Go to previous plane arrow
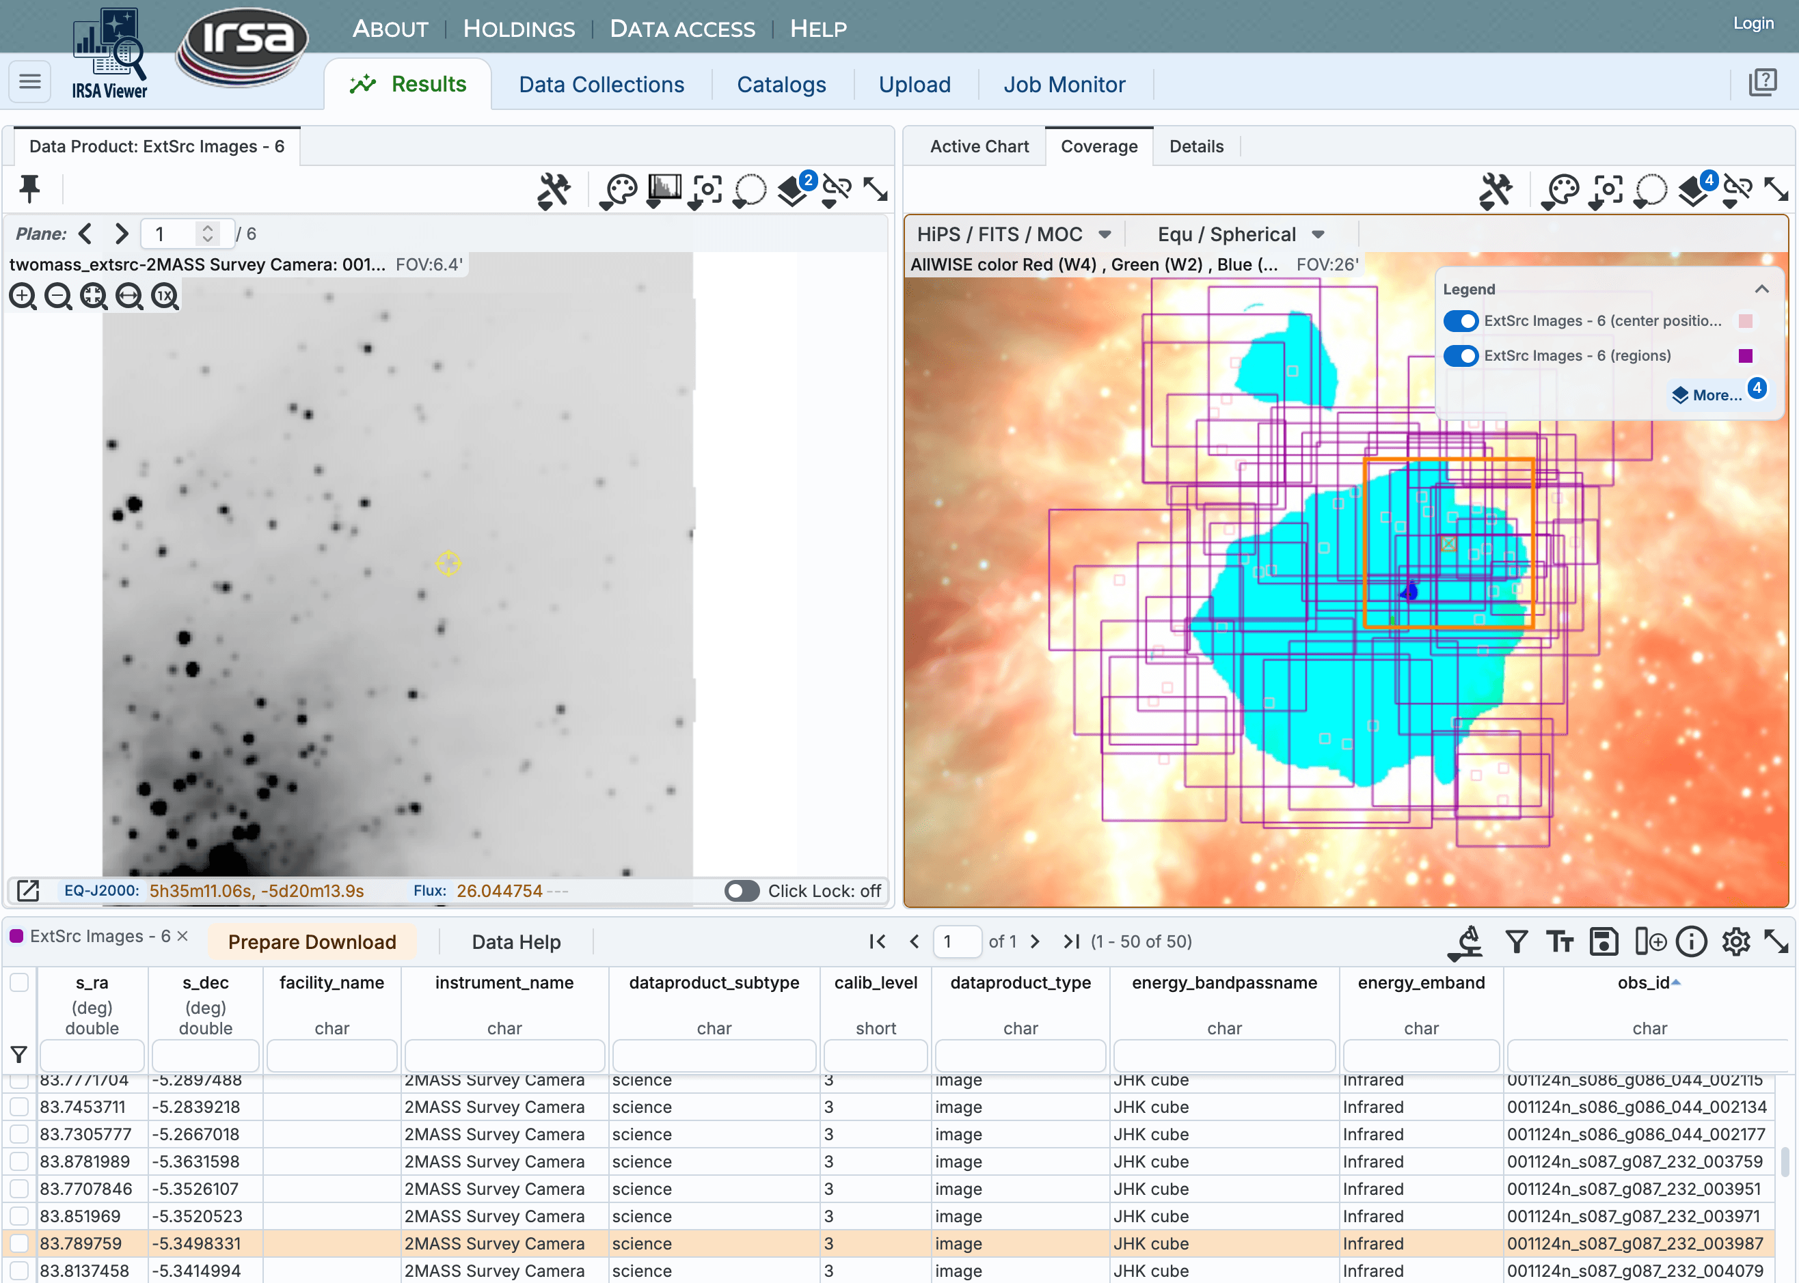The width and height of the screenshot is (1799, 1283). pyautogui.click(x=86, y=234)
